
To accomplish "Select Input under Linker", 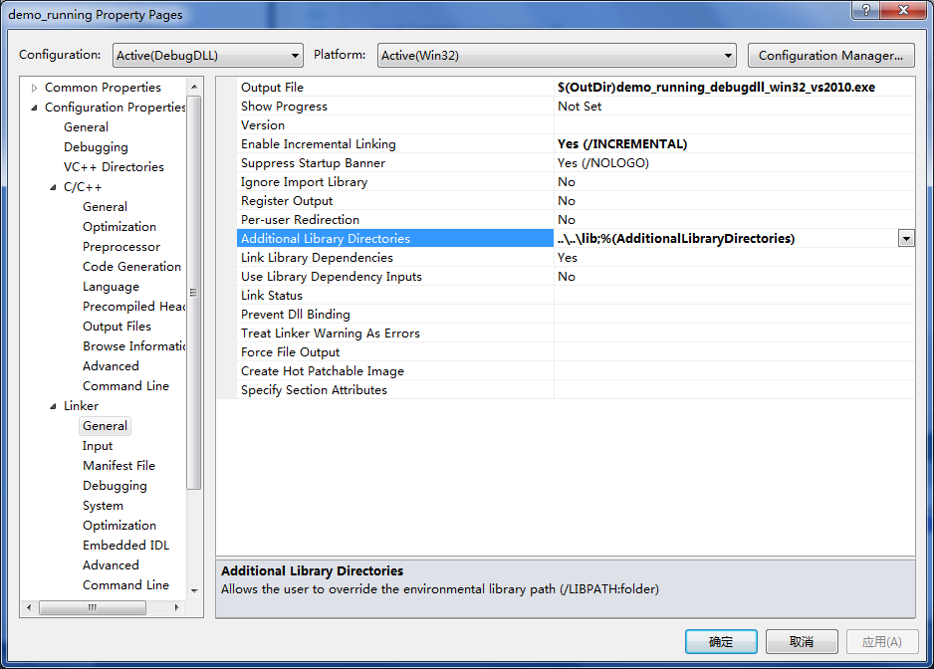I will (x=98, y=446).
